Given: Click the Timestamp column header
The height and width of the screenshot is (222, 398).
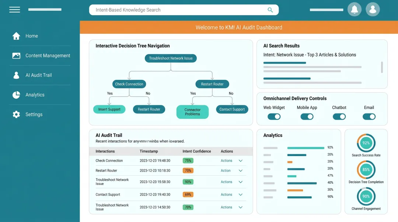Looking at the screenshot, I should (149, 151).
